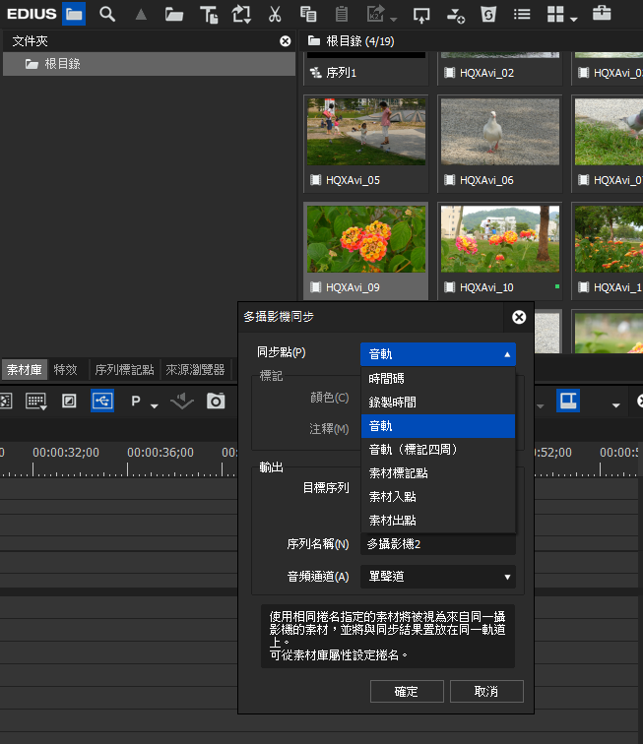Open the search magnifier in bin toolbar

click(107, 14)
